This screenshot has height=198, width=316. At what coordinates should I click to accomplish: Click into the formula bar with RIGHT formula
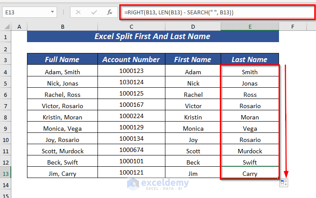(217, 13)
